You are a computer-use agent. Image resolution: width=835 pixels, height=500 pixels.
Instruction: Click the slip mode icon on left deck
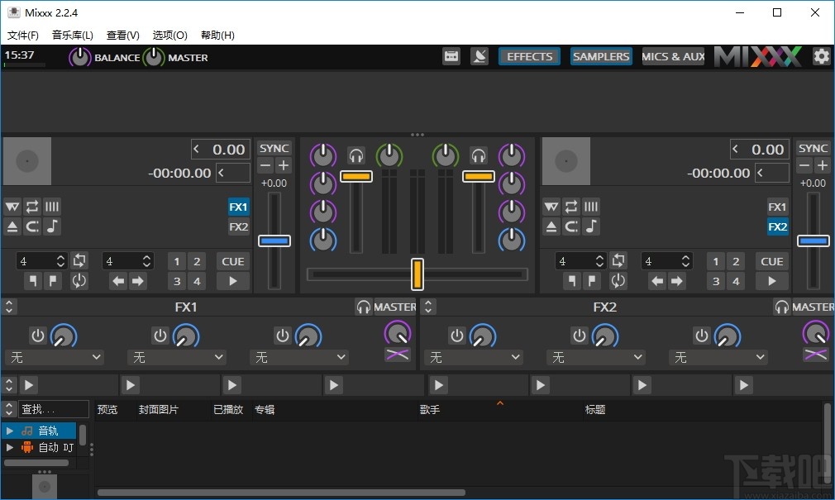coord(12,207)
